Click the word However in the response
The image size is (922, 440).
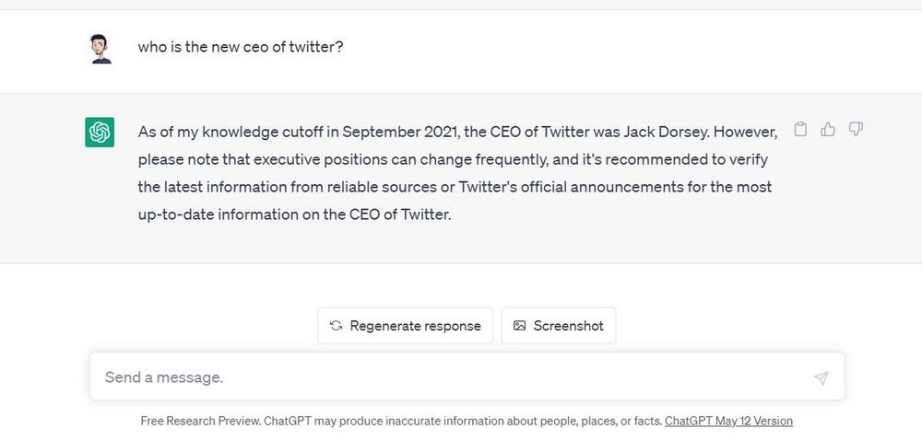click(x=746, y=132)
